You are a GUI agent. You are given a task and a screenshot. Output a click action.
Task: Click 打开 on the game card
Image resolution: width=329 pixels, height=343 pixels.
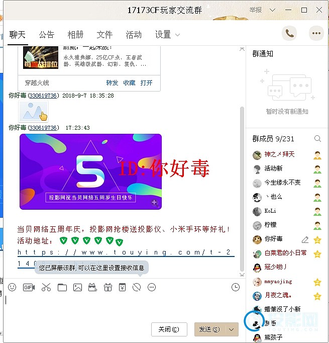tap(146, 83)
